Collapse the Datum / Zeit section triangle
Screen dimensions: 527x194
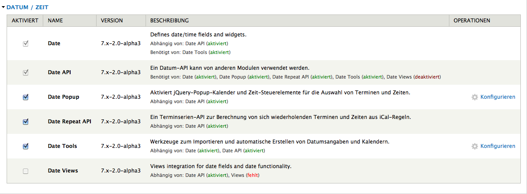tap(4, 7)
